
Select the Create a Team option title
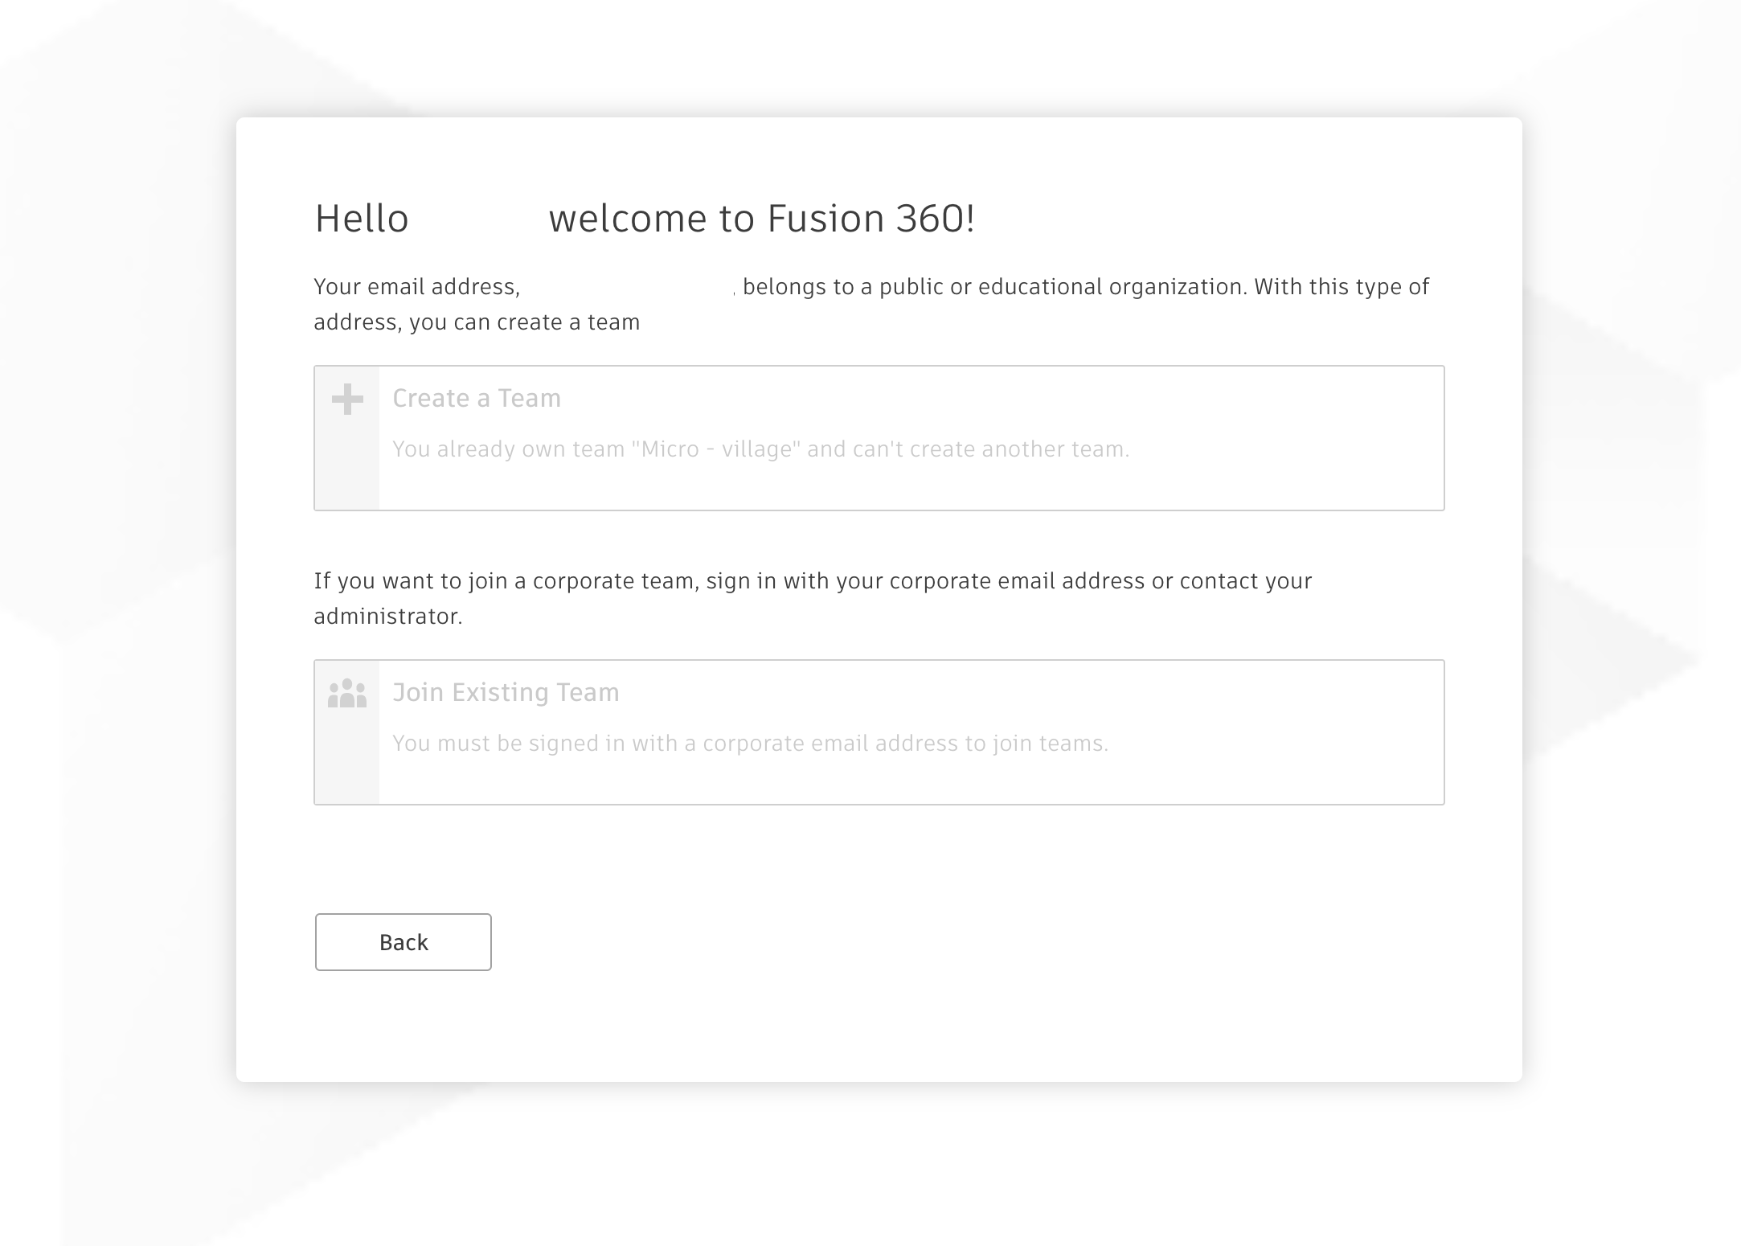pos(476,399)
